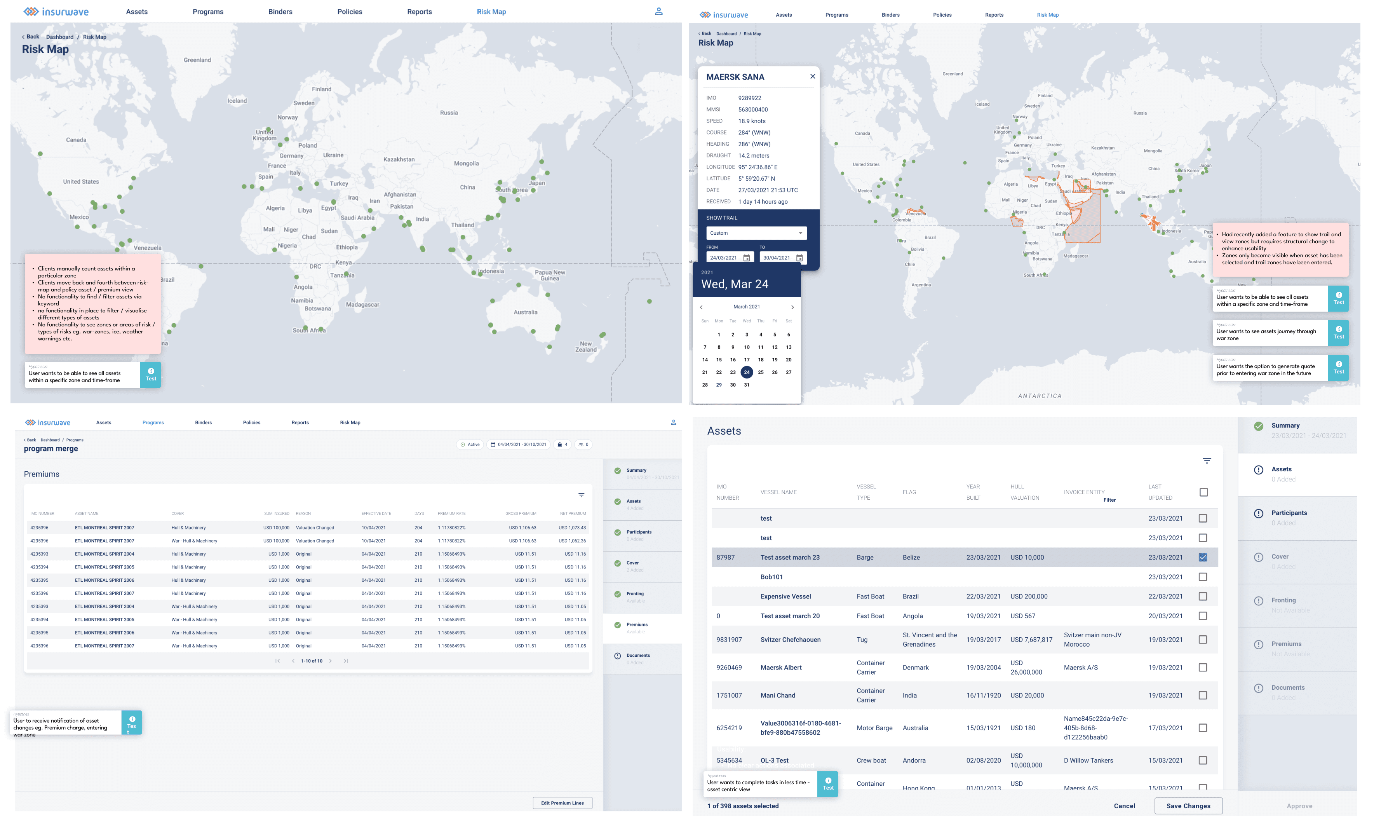
Task: Go to next month in March 2021 calendar
Action: (792, 307)
